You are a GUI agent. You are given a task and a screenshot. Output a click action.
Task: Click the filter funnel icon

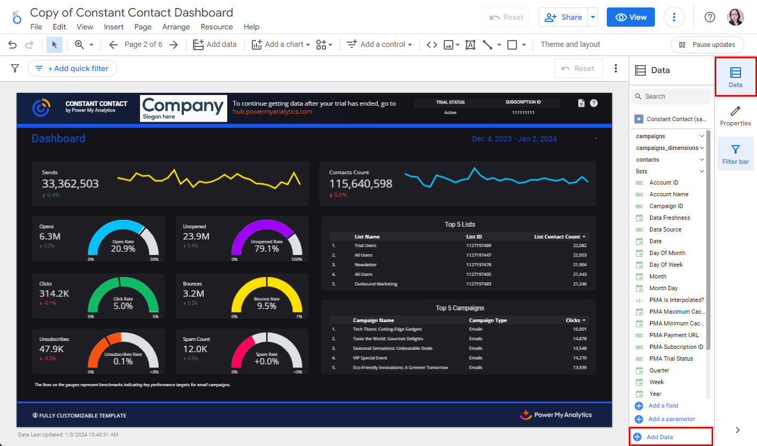pyautogui.click(x=15, y=68)
